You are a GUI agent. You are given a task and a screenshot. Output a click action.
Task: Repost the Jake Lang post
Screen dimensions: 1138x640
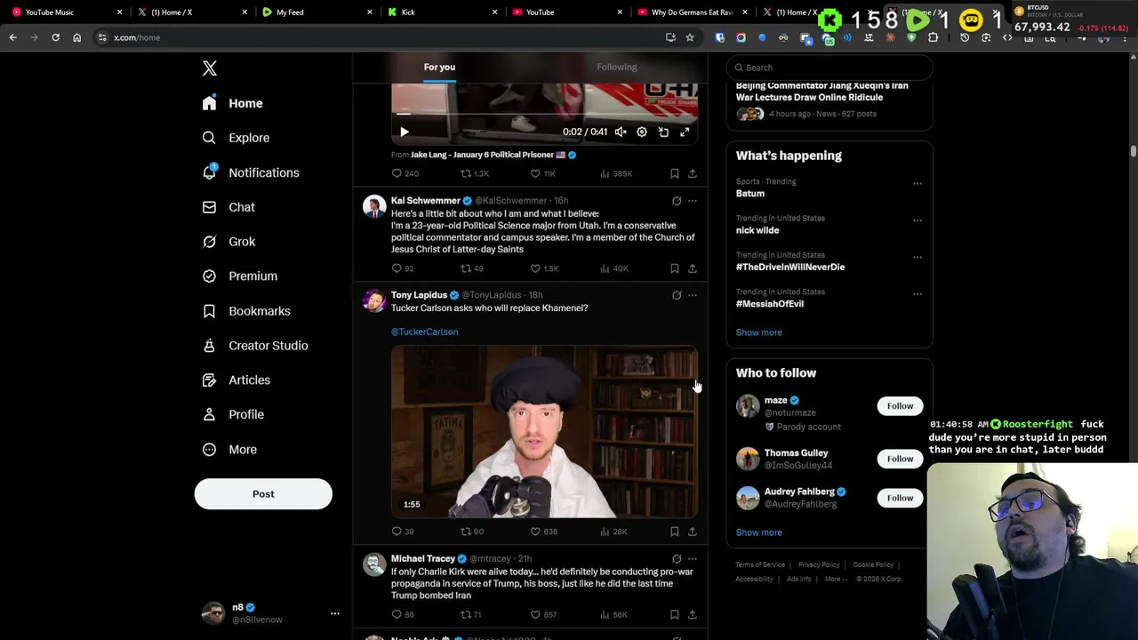pos(475,173)
